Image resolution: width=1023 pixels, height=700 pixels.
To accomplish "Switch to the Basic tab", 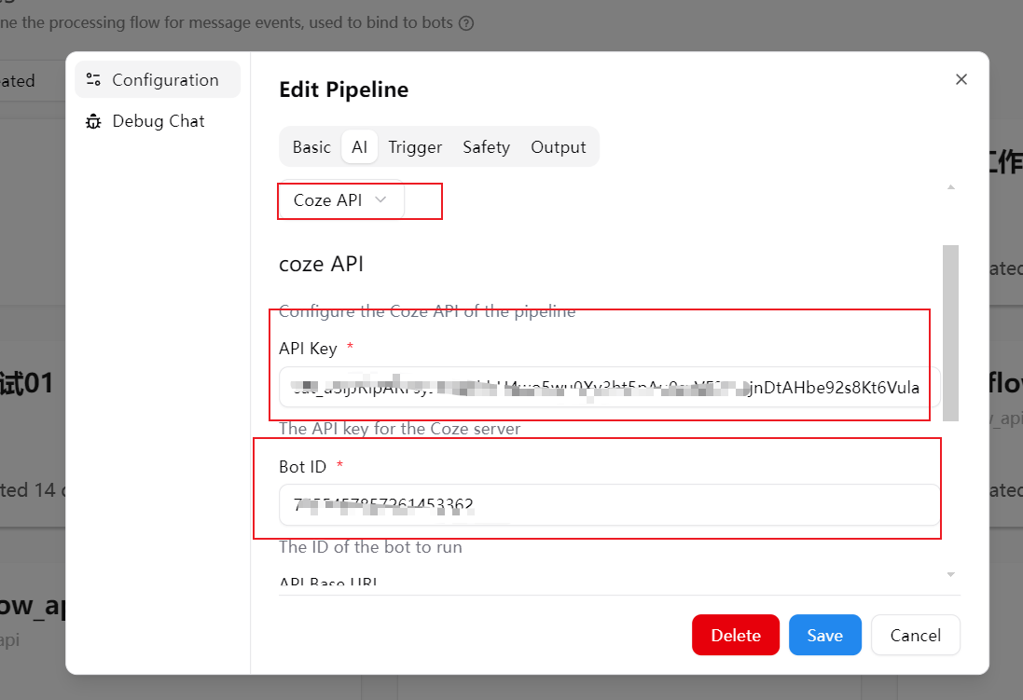I will point(311,147).
